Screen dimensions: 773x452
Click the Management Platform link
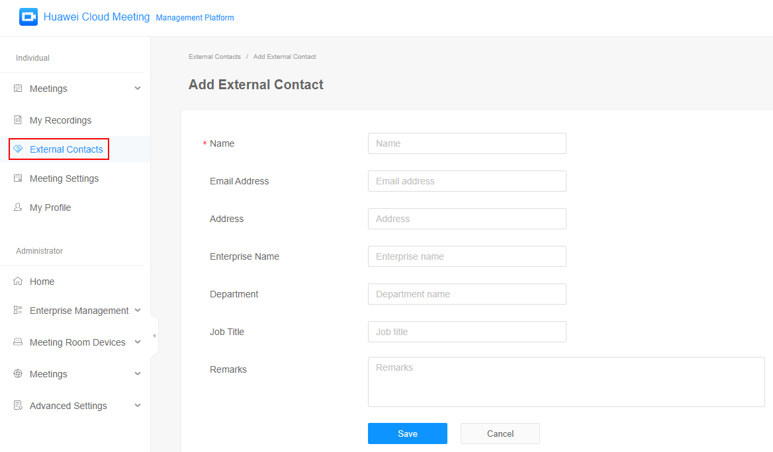coord(195,18)
